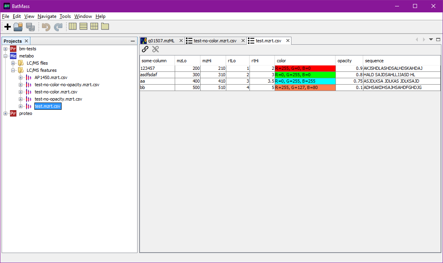Viewport: 443px width, 263px height.
Task: Click the rtHi column header
Action: [262, 61]
